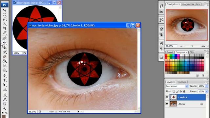Select the Crop tool
The height and width of the screenshot is (118, 210).
(4, 28)
